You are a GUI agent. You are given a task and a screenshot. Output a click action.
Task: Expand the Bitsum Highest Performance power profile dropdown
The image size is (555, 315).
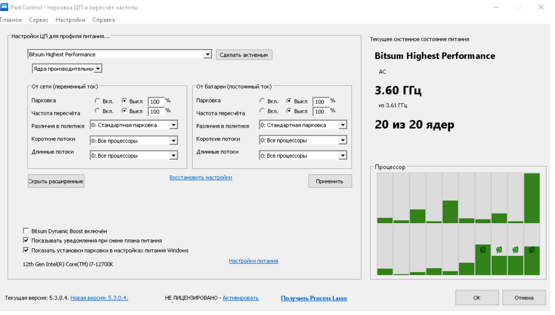click(x=208, y=54)
